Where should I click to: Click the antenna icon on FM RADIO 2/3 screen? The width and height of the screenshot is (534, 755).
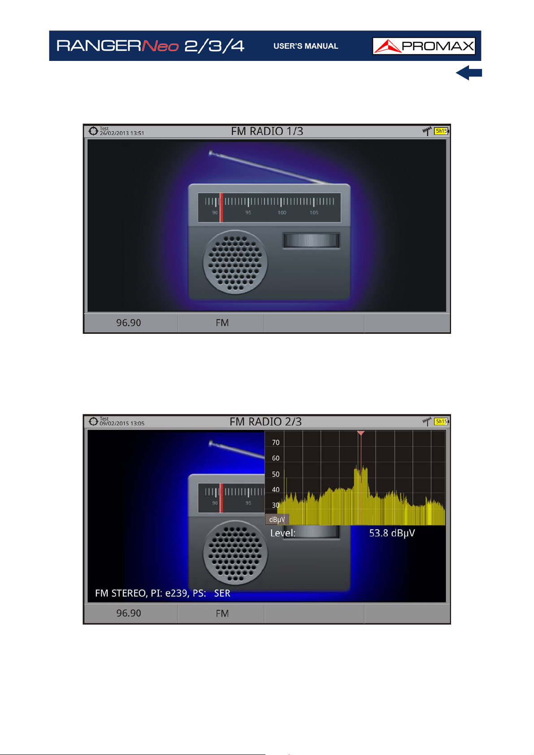427,421
